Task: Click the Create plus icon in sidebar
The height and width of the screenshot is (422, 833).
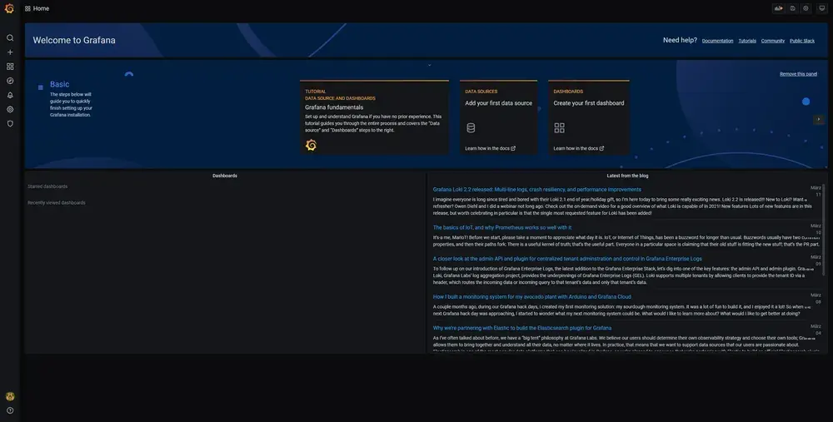Action: point(10,52)
